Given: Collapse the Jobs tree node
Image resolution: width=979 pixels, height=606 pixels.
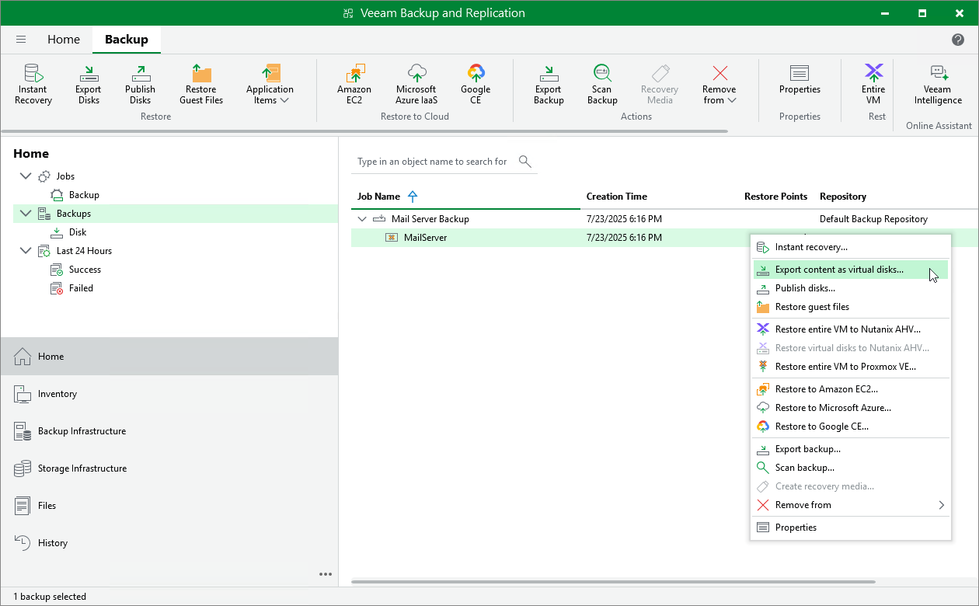Looking at the screenshot, I should [26, 176].
